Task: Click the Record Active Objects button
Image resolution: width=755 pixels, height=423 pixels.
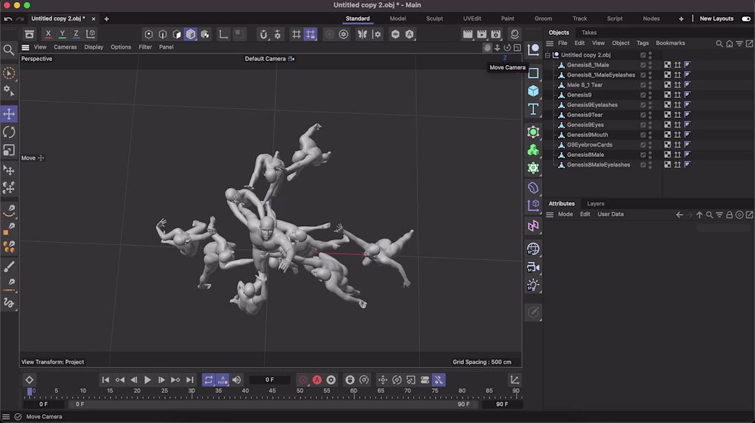Action: click(303, 380)
